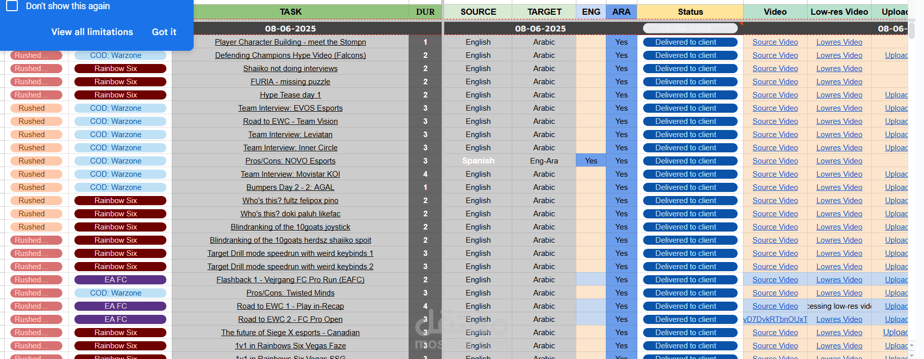
Task: Open "Road to EWC - Team Vision" link
Action: [290, 121]
